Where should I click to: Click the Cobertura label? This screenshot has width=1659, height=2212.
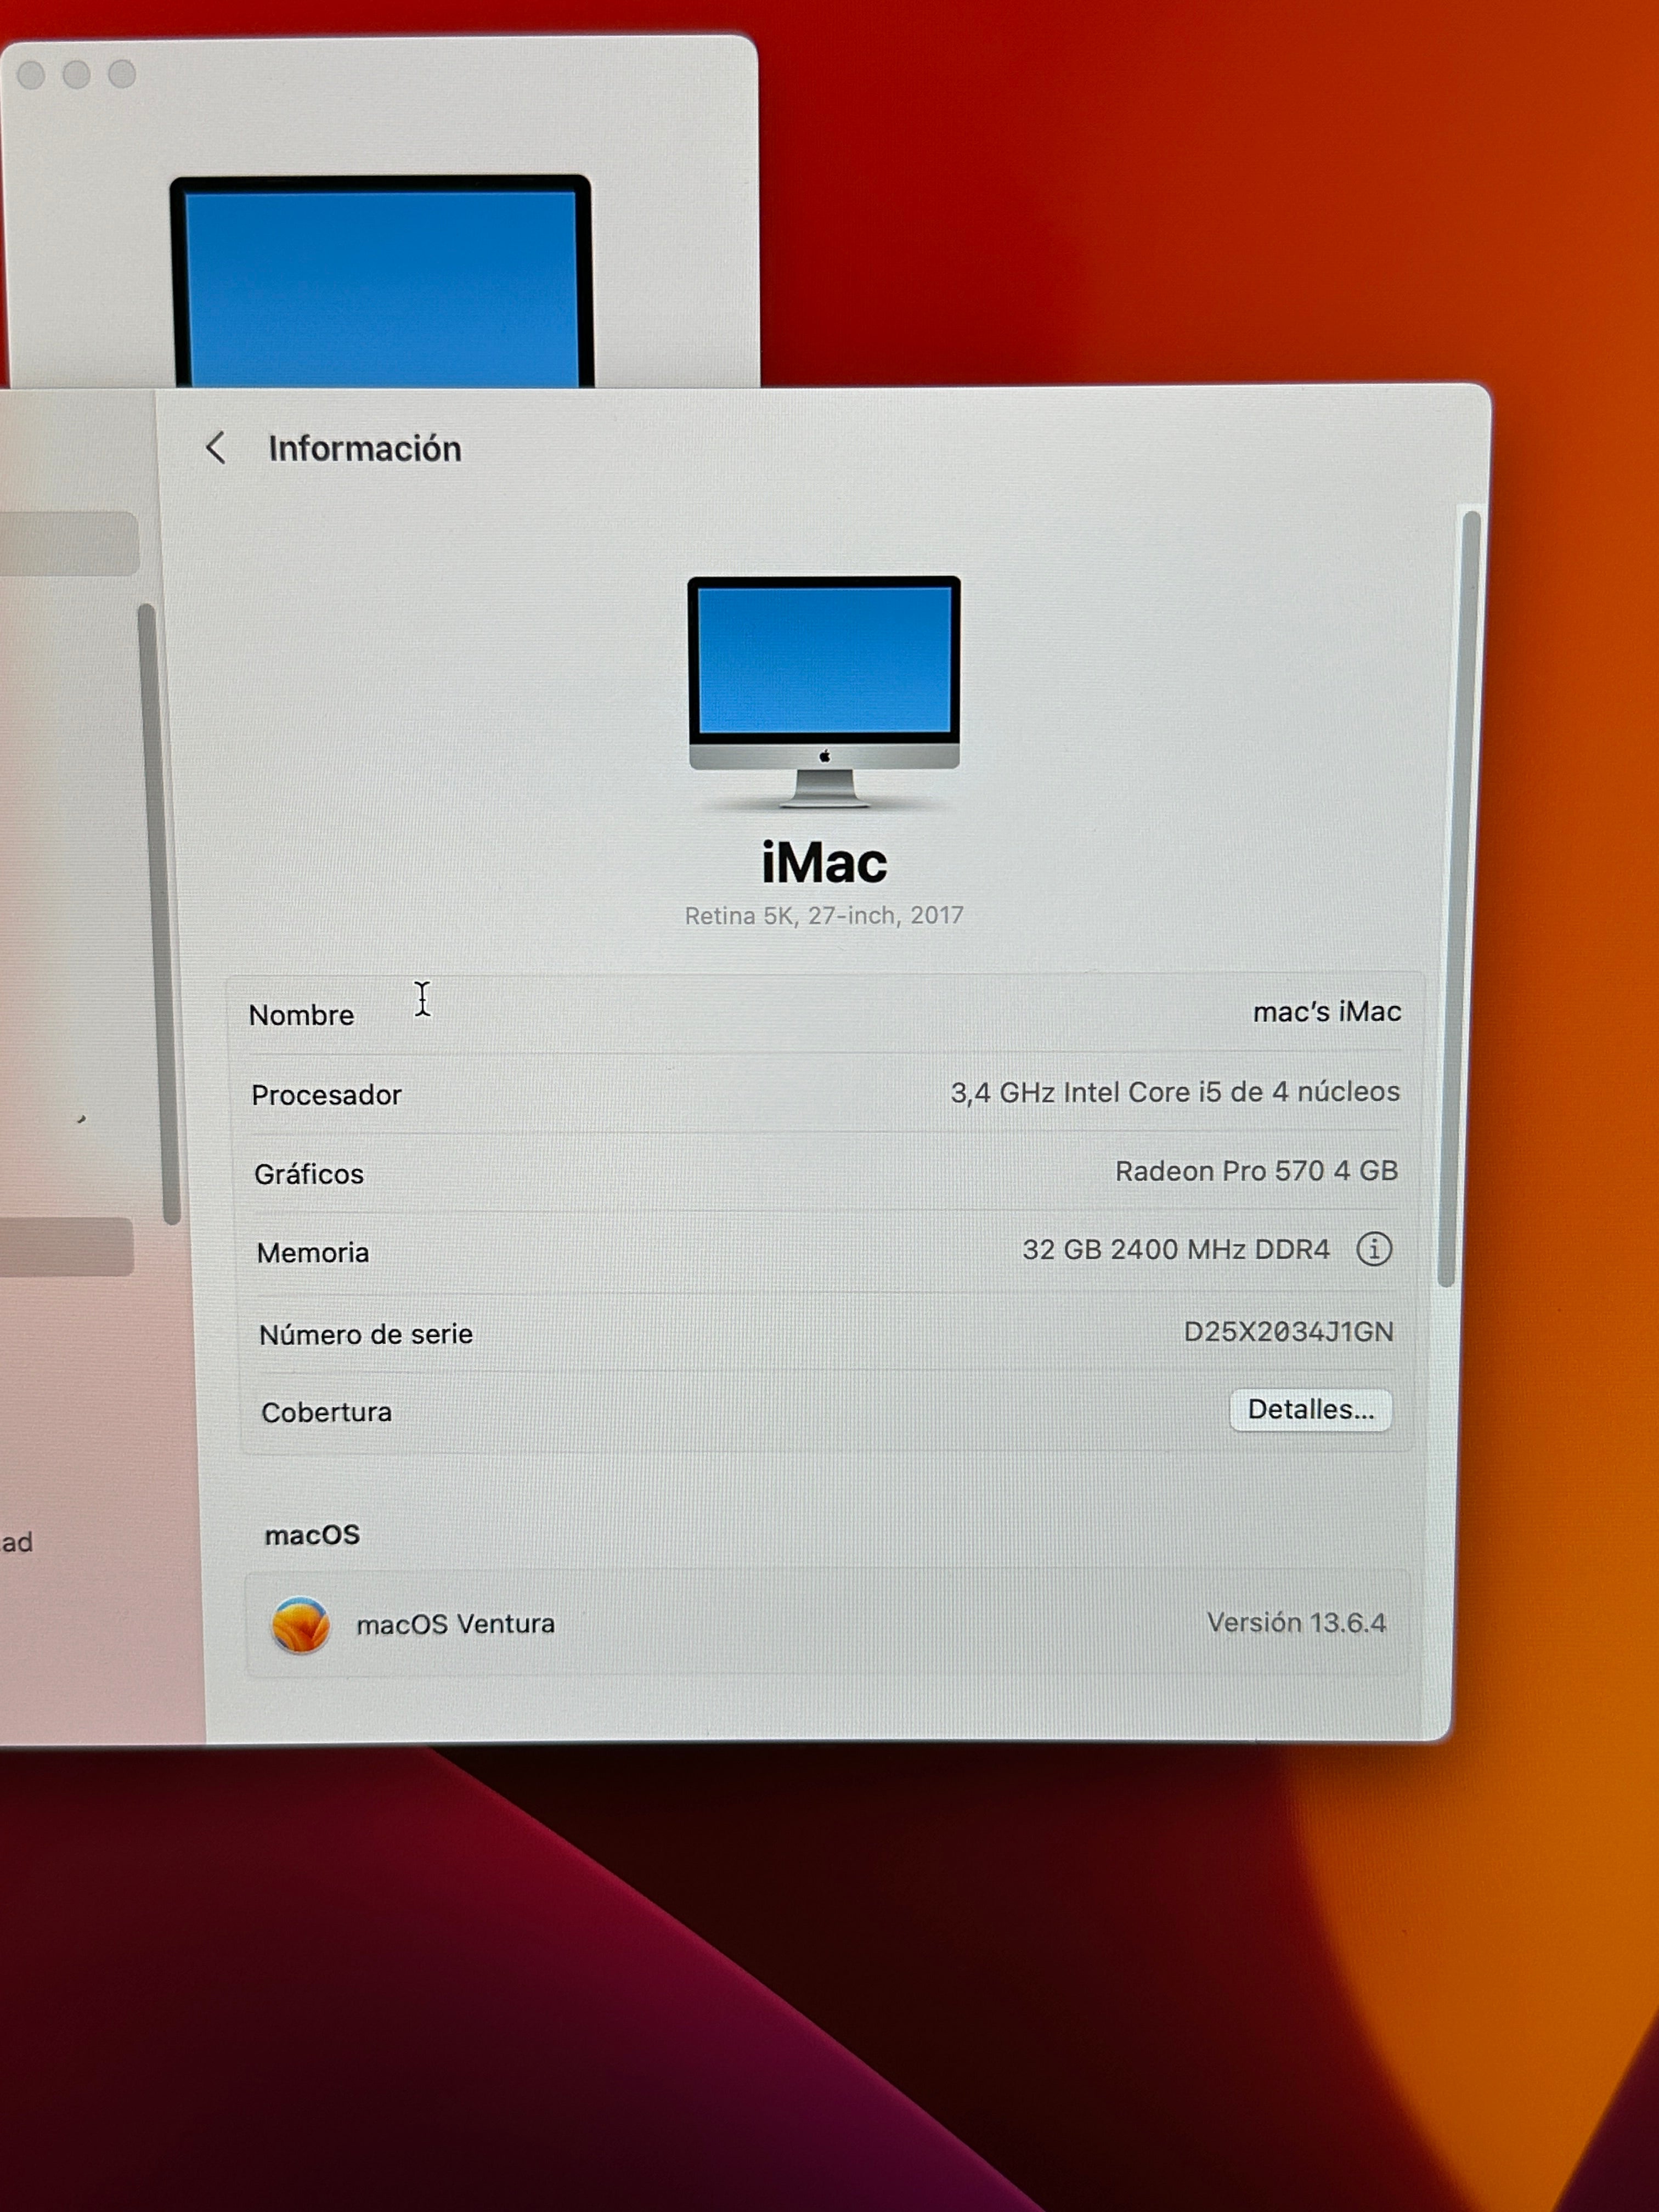327,1412
